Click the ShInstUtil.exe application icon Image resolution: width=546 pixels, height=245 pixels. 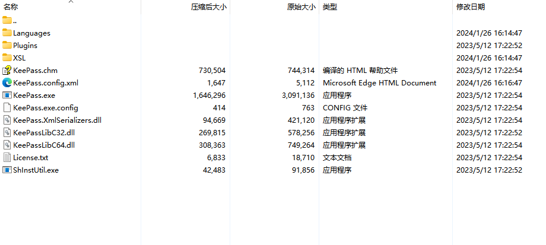pyautogui.click(x=7, y=170)
